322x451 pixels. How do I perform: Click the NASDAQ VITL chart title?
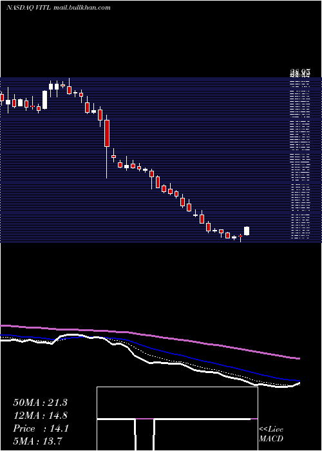click(59, 8)
